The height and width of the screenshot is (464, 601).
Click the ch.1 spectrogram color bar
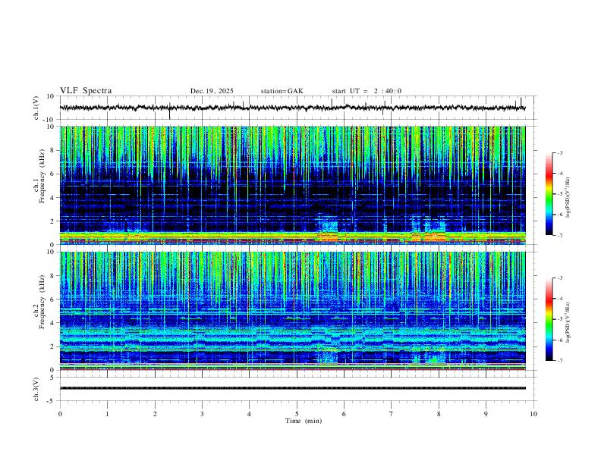point(549,194)
